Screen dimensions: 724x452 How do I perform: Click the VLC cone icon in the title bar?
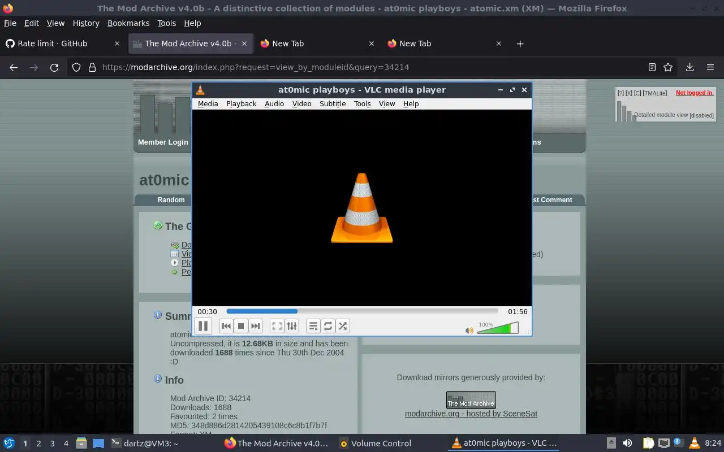pos(200,90)
